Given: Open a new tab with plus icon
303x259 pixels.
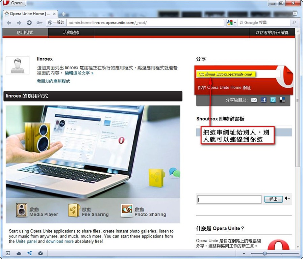Looking at the screenshot, I should click(x=64, y=14).
